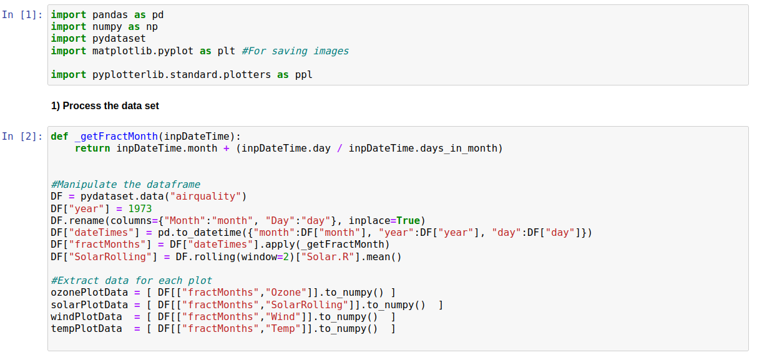Click the 'import numpy as np' line
This screenshot has width=757, height=355.
104,26
